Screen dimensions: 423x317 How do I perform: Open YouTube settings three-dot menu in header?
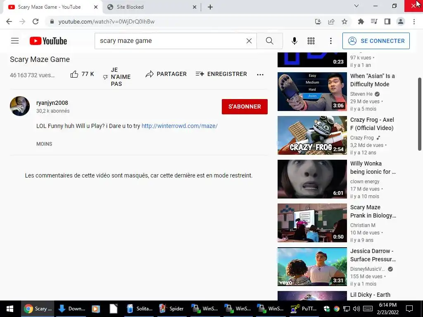point(331,41)
